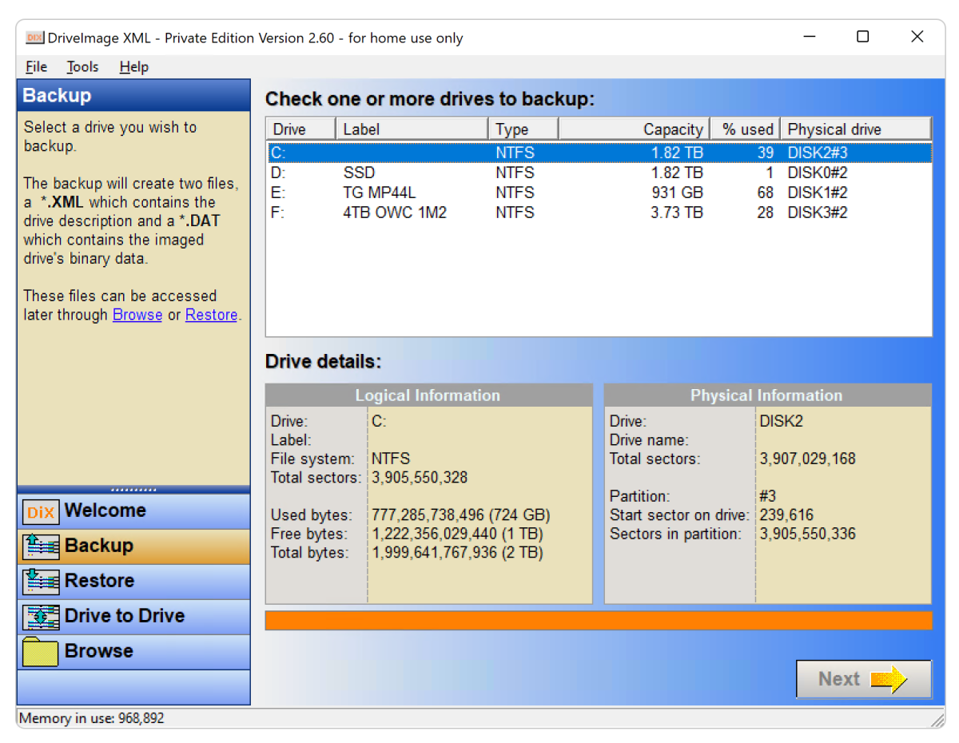
Task: Select the F: drive letter
Action: click(278, 213)
